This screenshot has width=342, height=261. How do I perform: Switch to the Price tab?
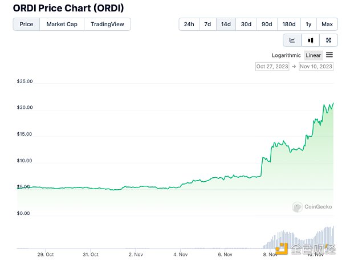coord(26,24)
